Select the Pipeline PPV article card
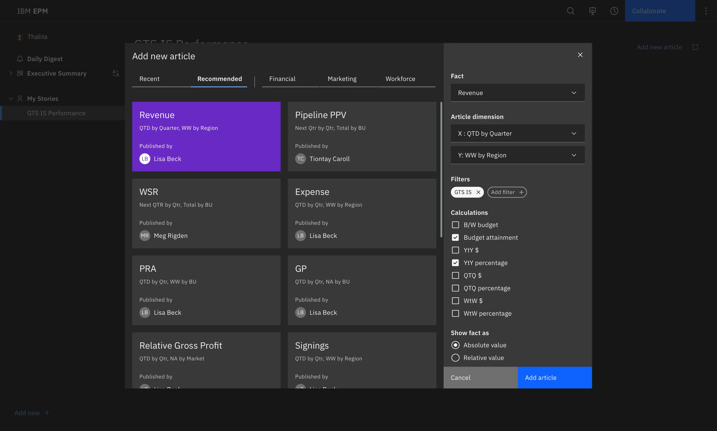 [x=362, y=137]
